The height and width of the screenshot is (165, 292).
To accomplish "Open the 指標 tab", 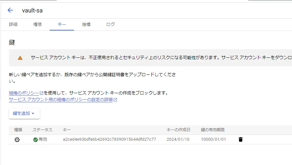I will pos(86,24).
